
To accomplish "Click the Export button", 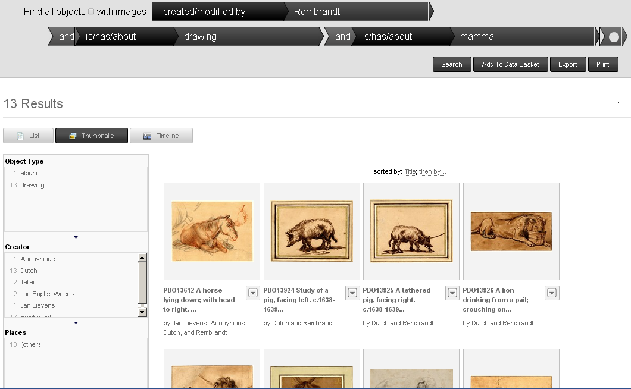I will pyautogui.click(x=567, y=64).
